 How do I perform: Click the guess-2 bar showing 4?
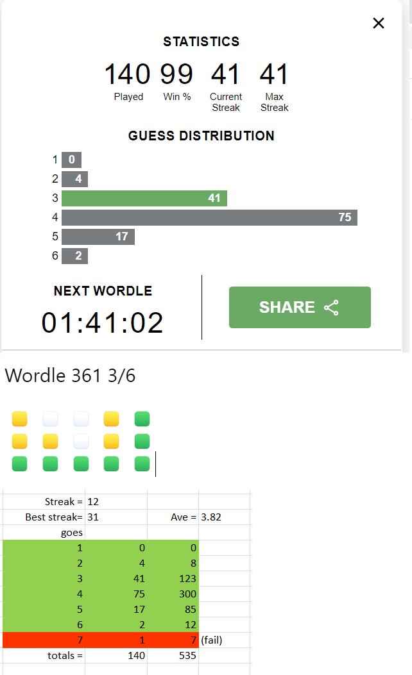pos(74,179)
